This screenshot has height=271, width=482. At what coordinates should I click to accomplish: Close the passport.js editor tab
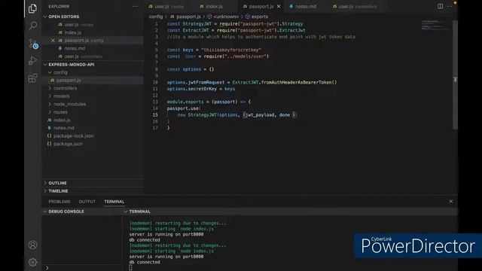coord(279,6)
